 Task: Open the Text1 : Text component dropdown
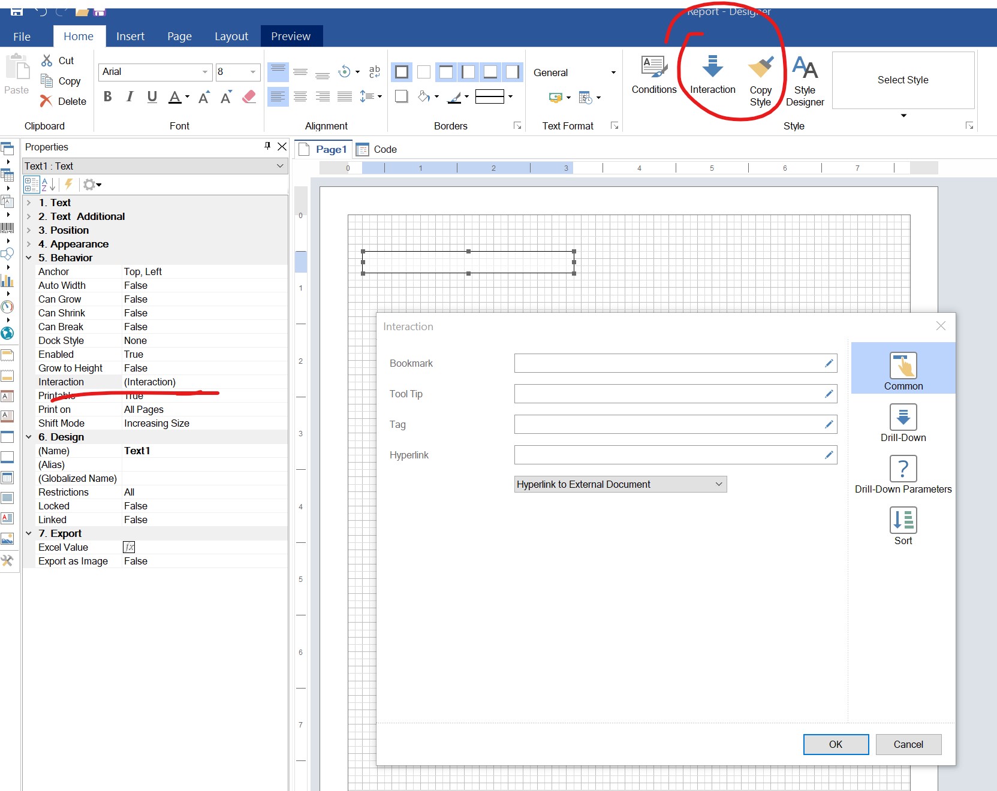279,166
